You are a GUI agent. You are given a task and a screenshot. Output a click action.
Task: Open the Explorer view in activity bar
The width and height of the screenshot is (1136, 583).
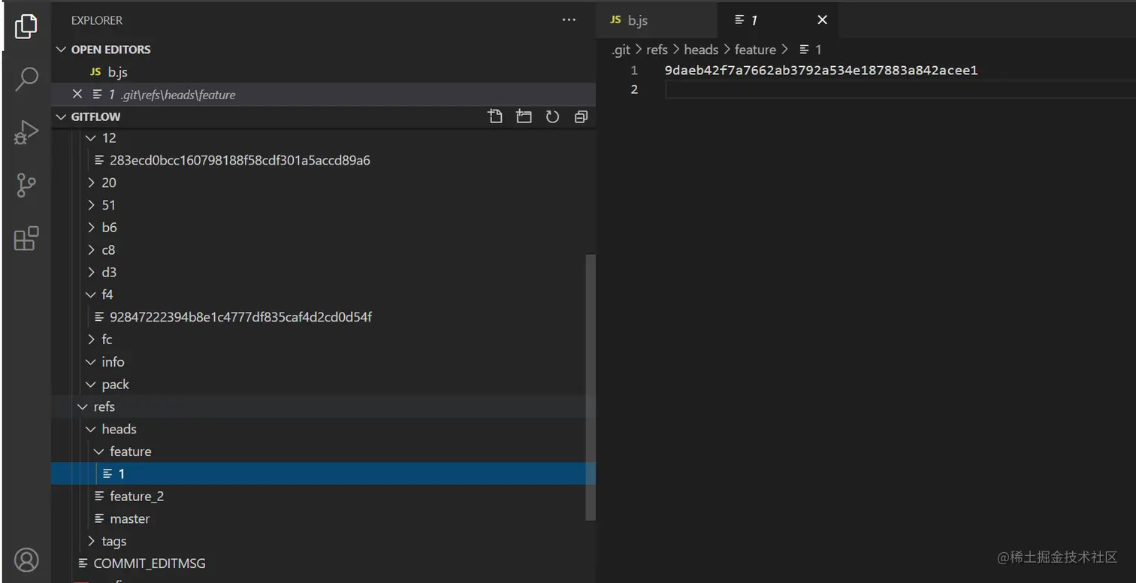pos(26,26)
